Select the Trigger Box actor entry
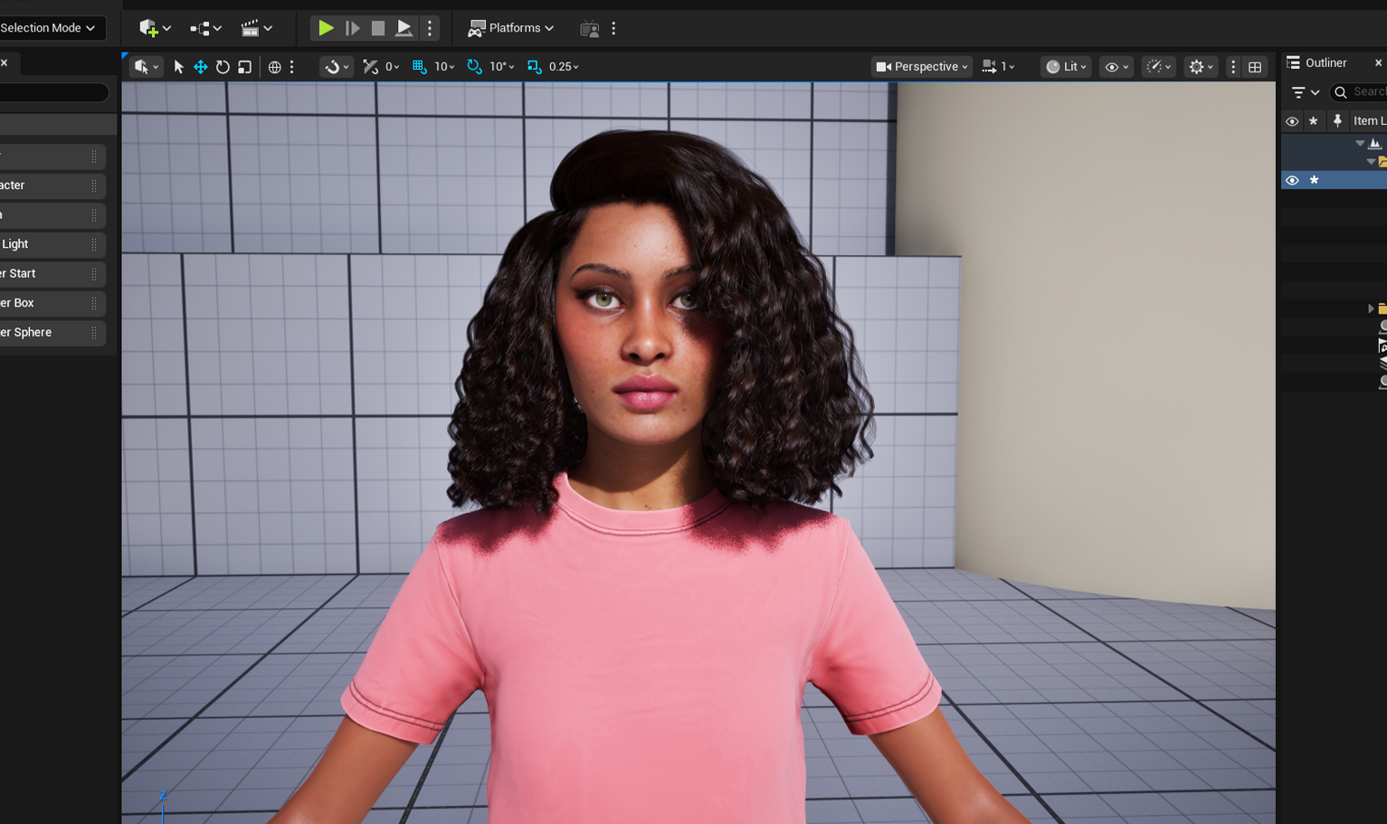 (52, 303)
